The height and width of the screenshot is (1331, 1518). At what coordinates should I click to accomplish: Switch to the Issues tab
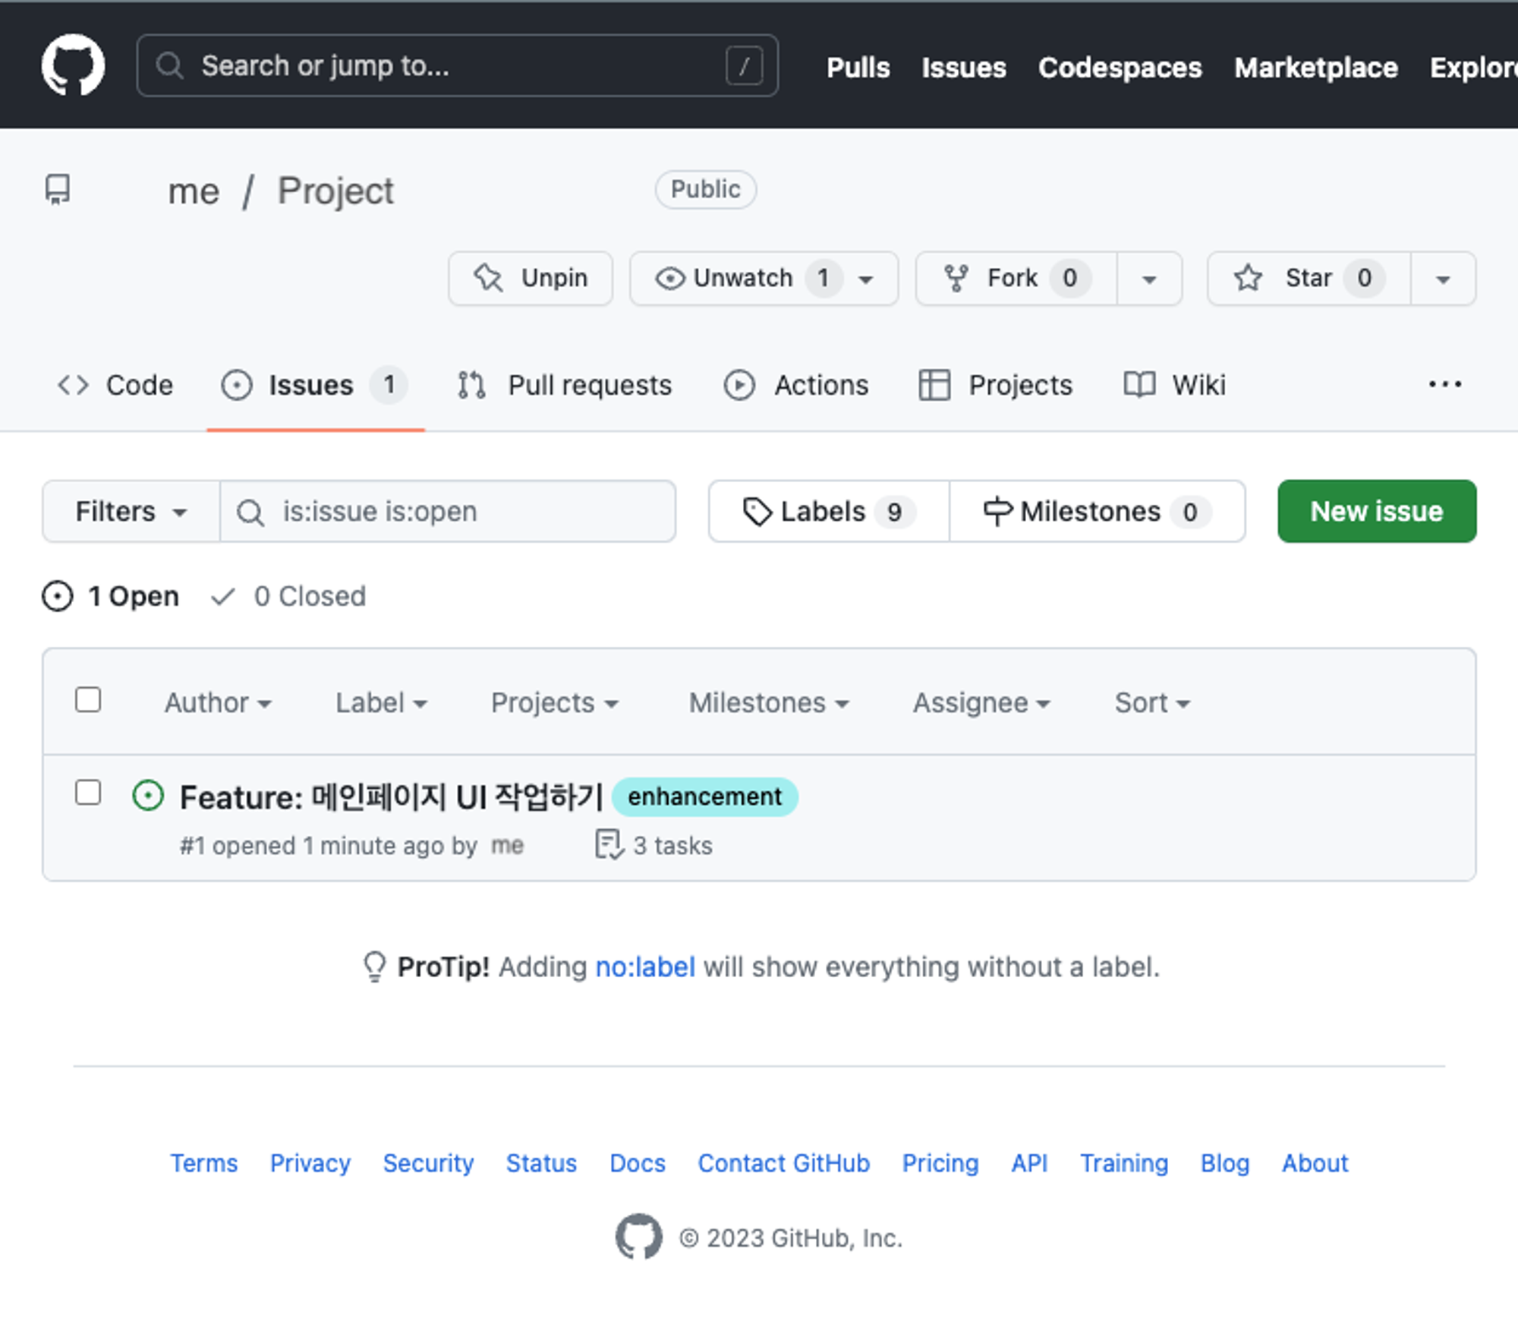pyautogui.click(x=310, y=385)
